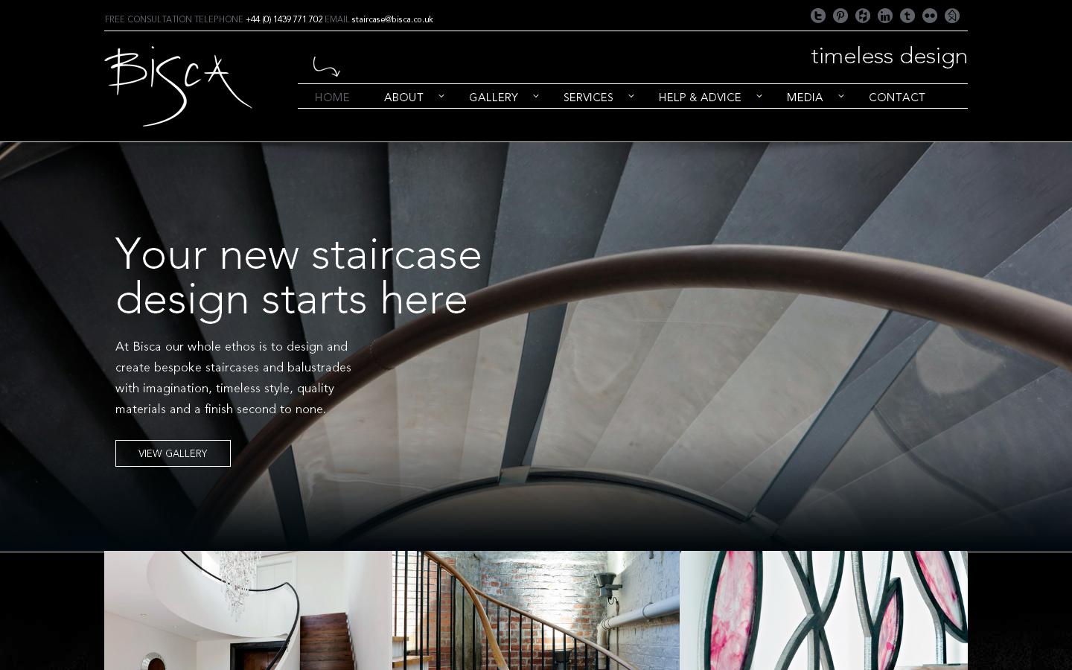Go to the Home menu item
The image size is (1072, 670).
coord(332,98)
